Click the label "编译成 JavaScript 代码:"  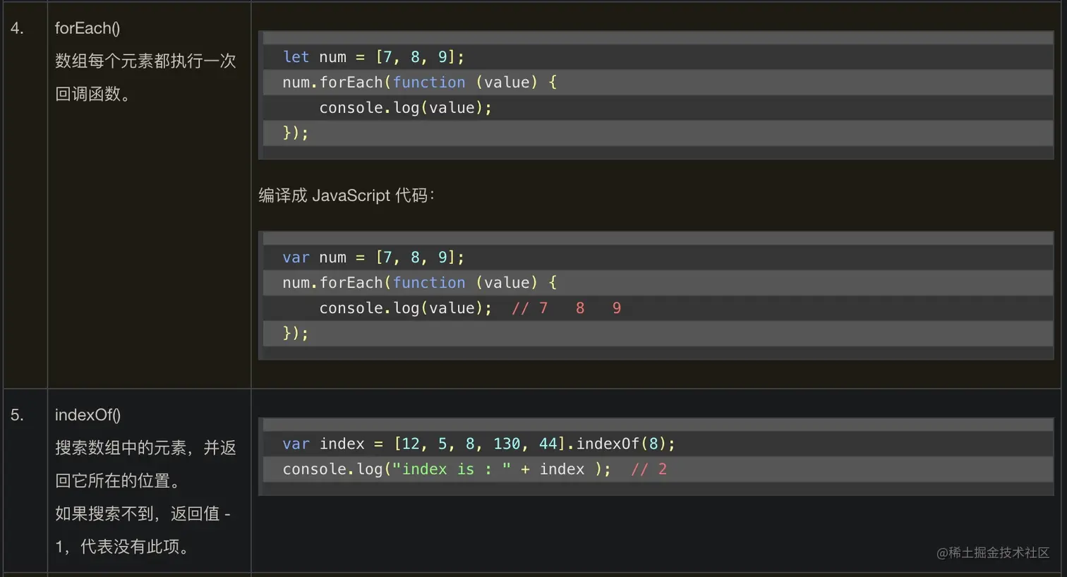coord(346,195)
